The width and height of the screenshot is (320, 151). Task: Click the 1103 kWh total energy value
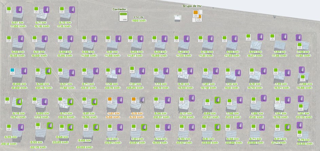(139, 21)
